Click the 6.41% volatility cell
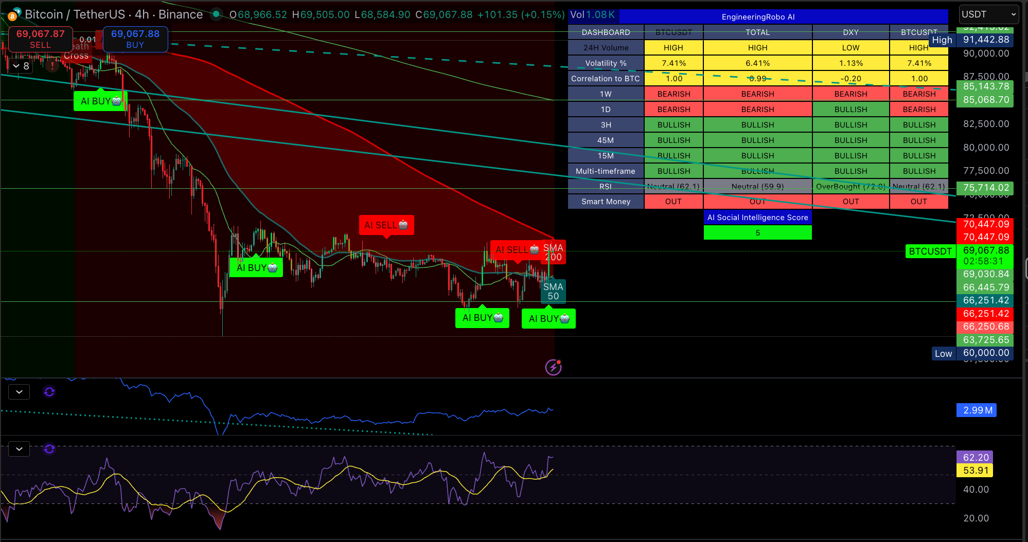 click(757, 63)
